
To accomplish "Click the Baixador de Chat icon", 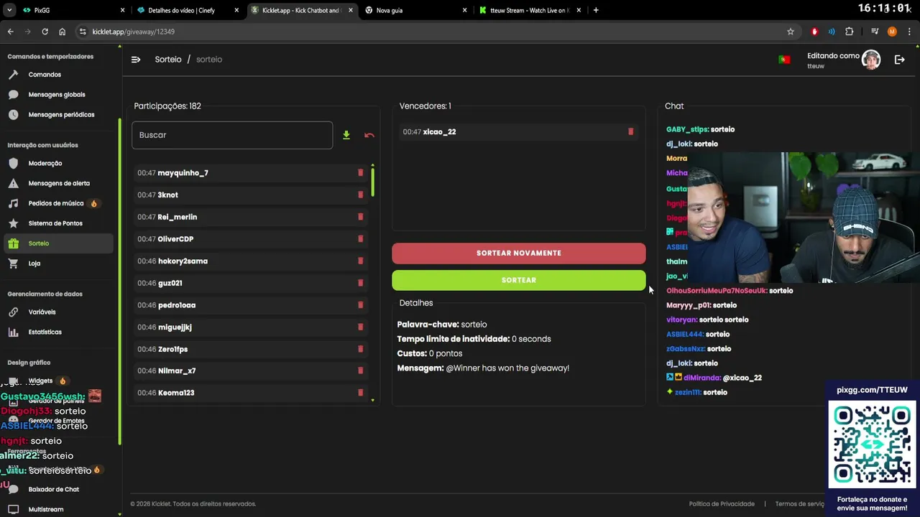I will point(13,489).
